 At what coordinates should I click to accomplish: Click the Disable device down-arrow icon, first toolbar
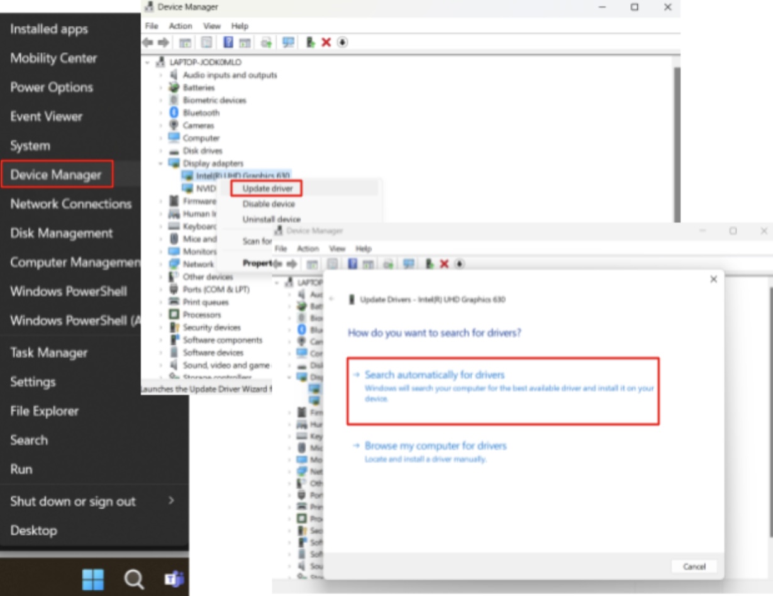(343, 42)
